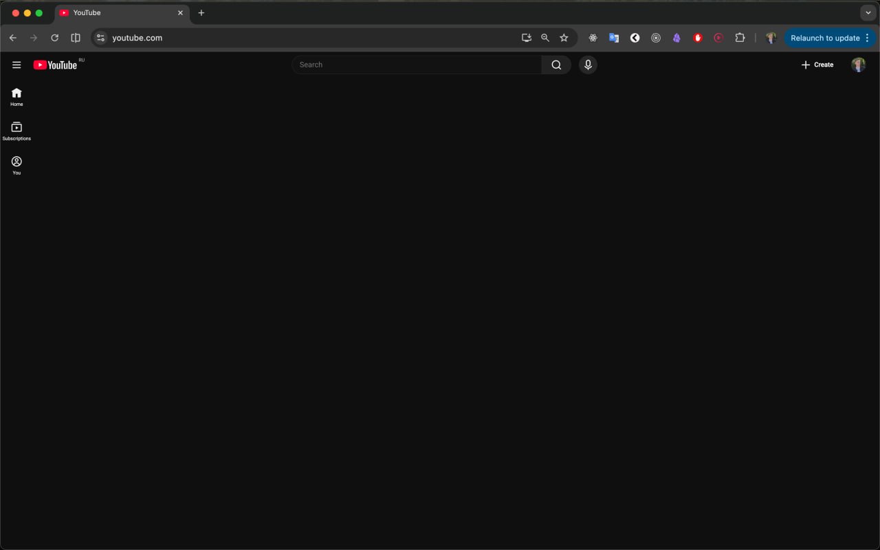
Task: Open the Extensions puzzle piece menu
Action: coord(740,38)
